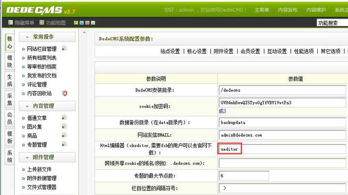Click the 跨域共享cookie的域名 empty field
The height and width of the screenshot is (195, 348).
point(282,163)
